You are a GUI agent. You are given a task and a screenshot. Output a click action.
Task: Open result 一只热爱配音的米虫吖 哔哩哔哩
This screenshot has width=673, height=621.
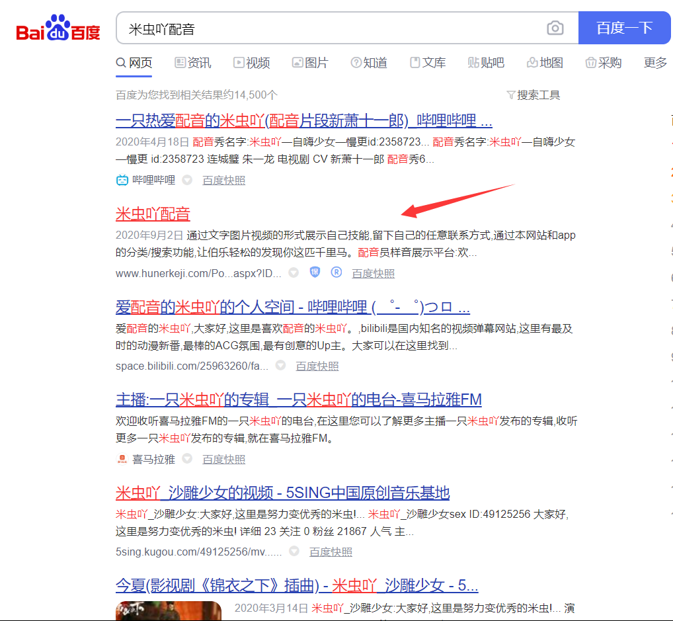point(304,120)
